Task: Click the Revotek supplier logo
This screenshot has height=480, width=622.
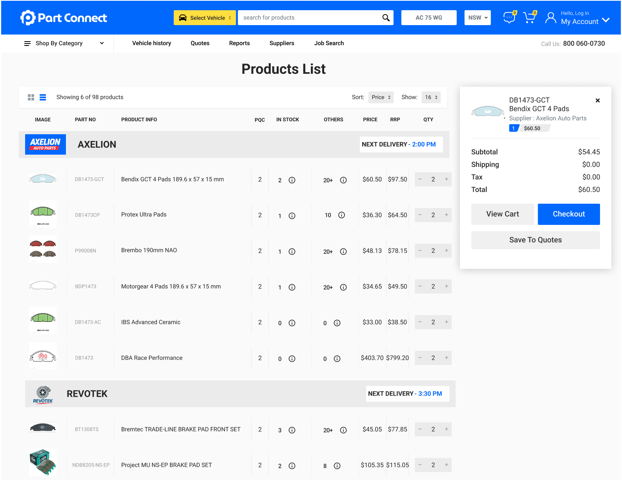Action: (43, 394)
